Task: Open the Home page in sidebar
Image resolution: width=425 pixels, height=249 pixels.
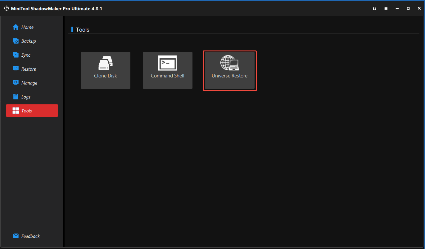Action: 32,27
